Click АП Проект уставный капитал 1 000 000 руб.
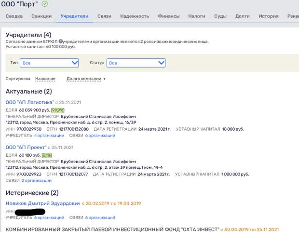This screenshot has width=299, height=232. point(235,174)
